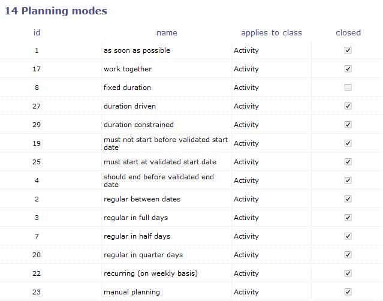Click Activity class cell for 'regular in full days'
The height and width of the screenshot is (301, 383).
pyautogui.click(x=246, y=218)
